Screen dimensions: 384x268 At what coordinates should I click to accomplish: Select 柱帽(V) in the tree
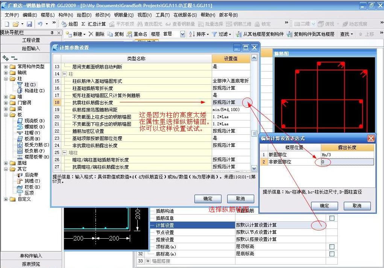click(29, 132)
